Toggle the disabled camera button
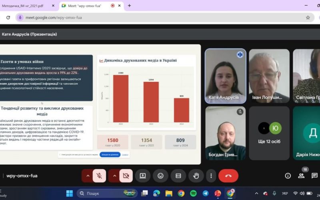The height and width of the screenshot is (200, 320). [x=126, y=176]
